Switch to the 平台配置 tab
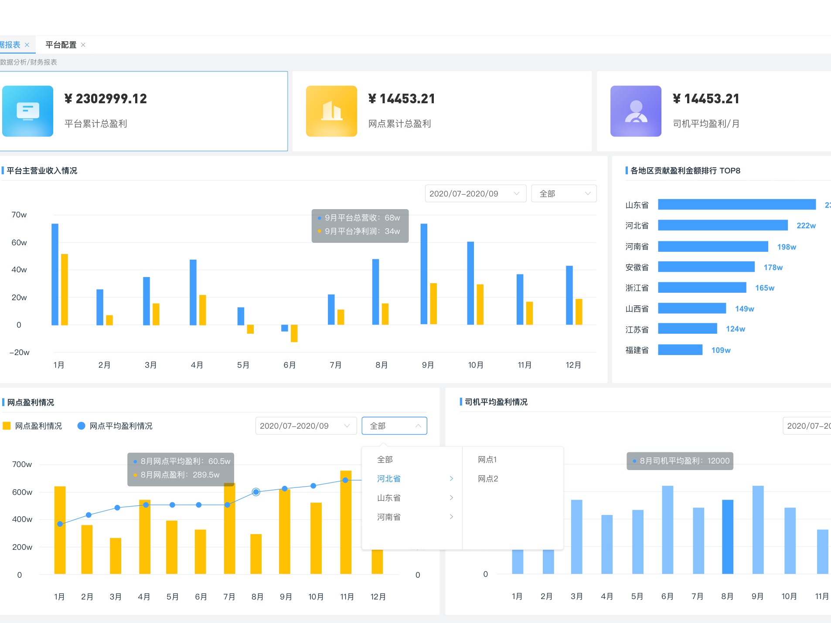Viewport: 831px width, 623px height. [x=61, y=45]
